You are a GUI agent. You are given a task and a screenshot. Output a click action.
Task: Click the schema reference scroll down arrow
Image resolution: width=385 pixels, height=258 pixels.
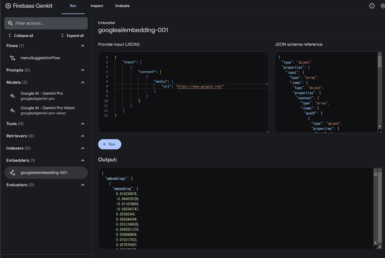tap(380, 127)
